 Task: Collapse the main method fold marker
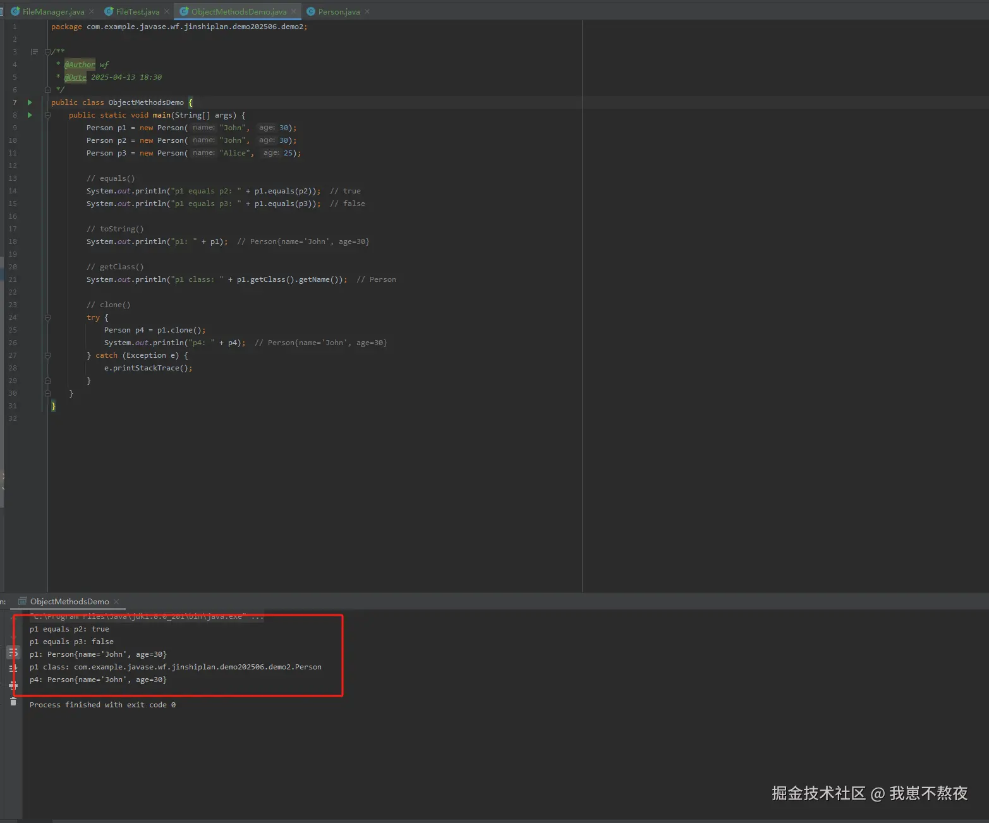point(47,115)
